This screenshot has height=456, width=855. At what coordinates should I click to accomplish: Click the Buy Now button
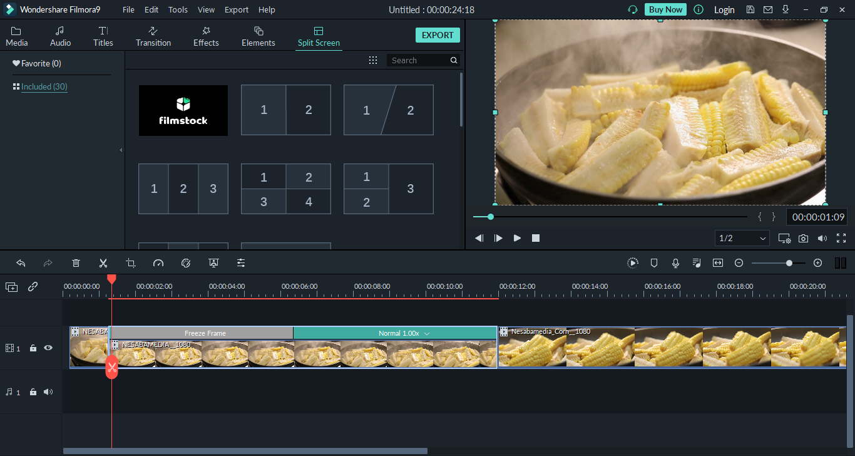[665, 9]
